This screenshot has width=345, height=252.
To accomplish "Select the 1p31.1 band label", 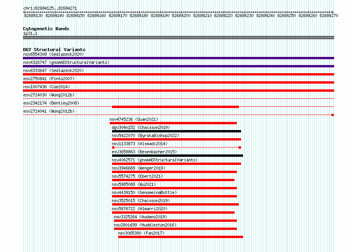I will tap(30, 33).
